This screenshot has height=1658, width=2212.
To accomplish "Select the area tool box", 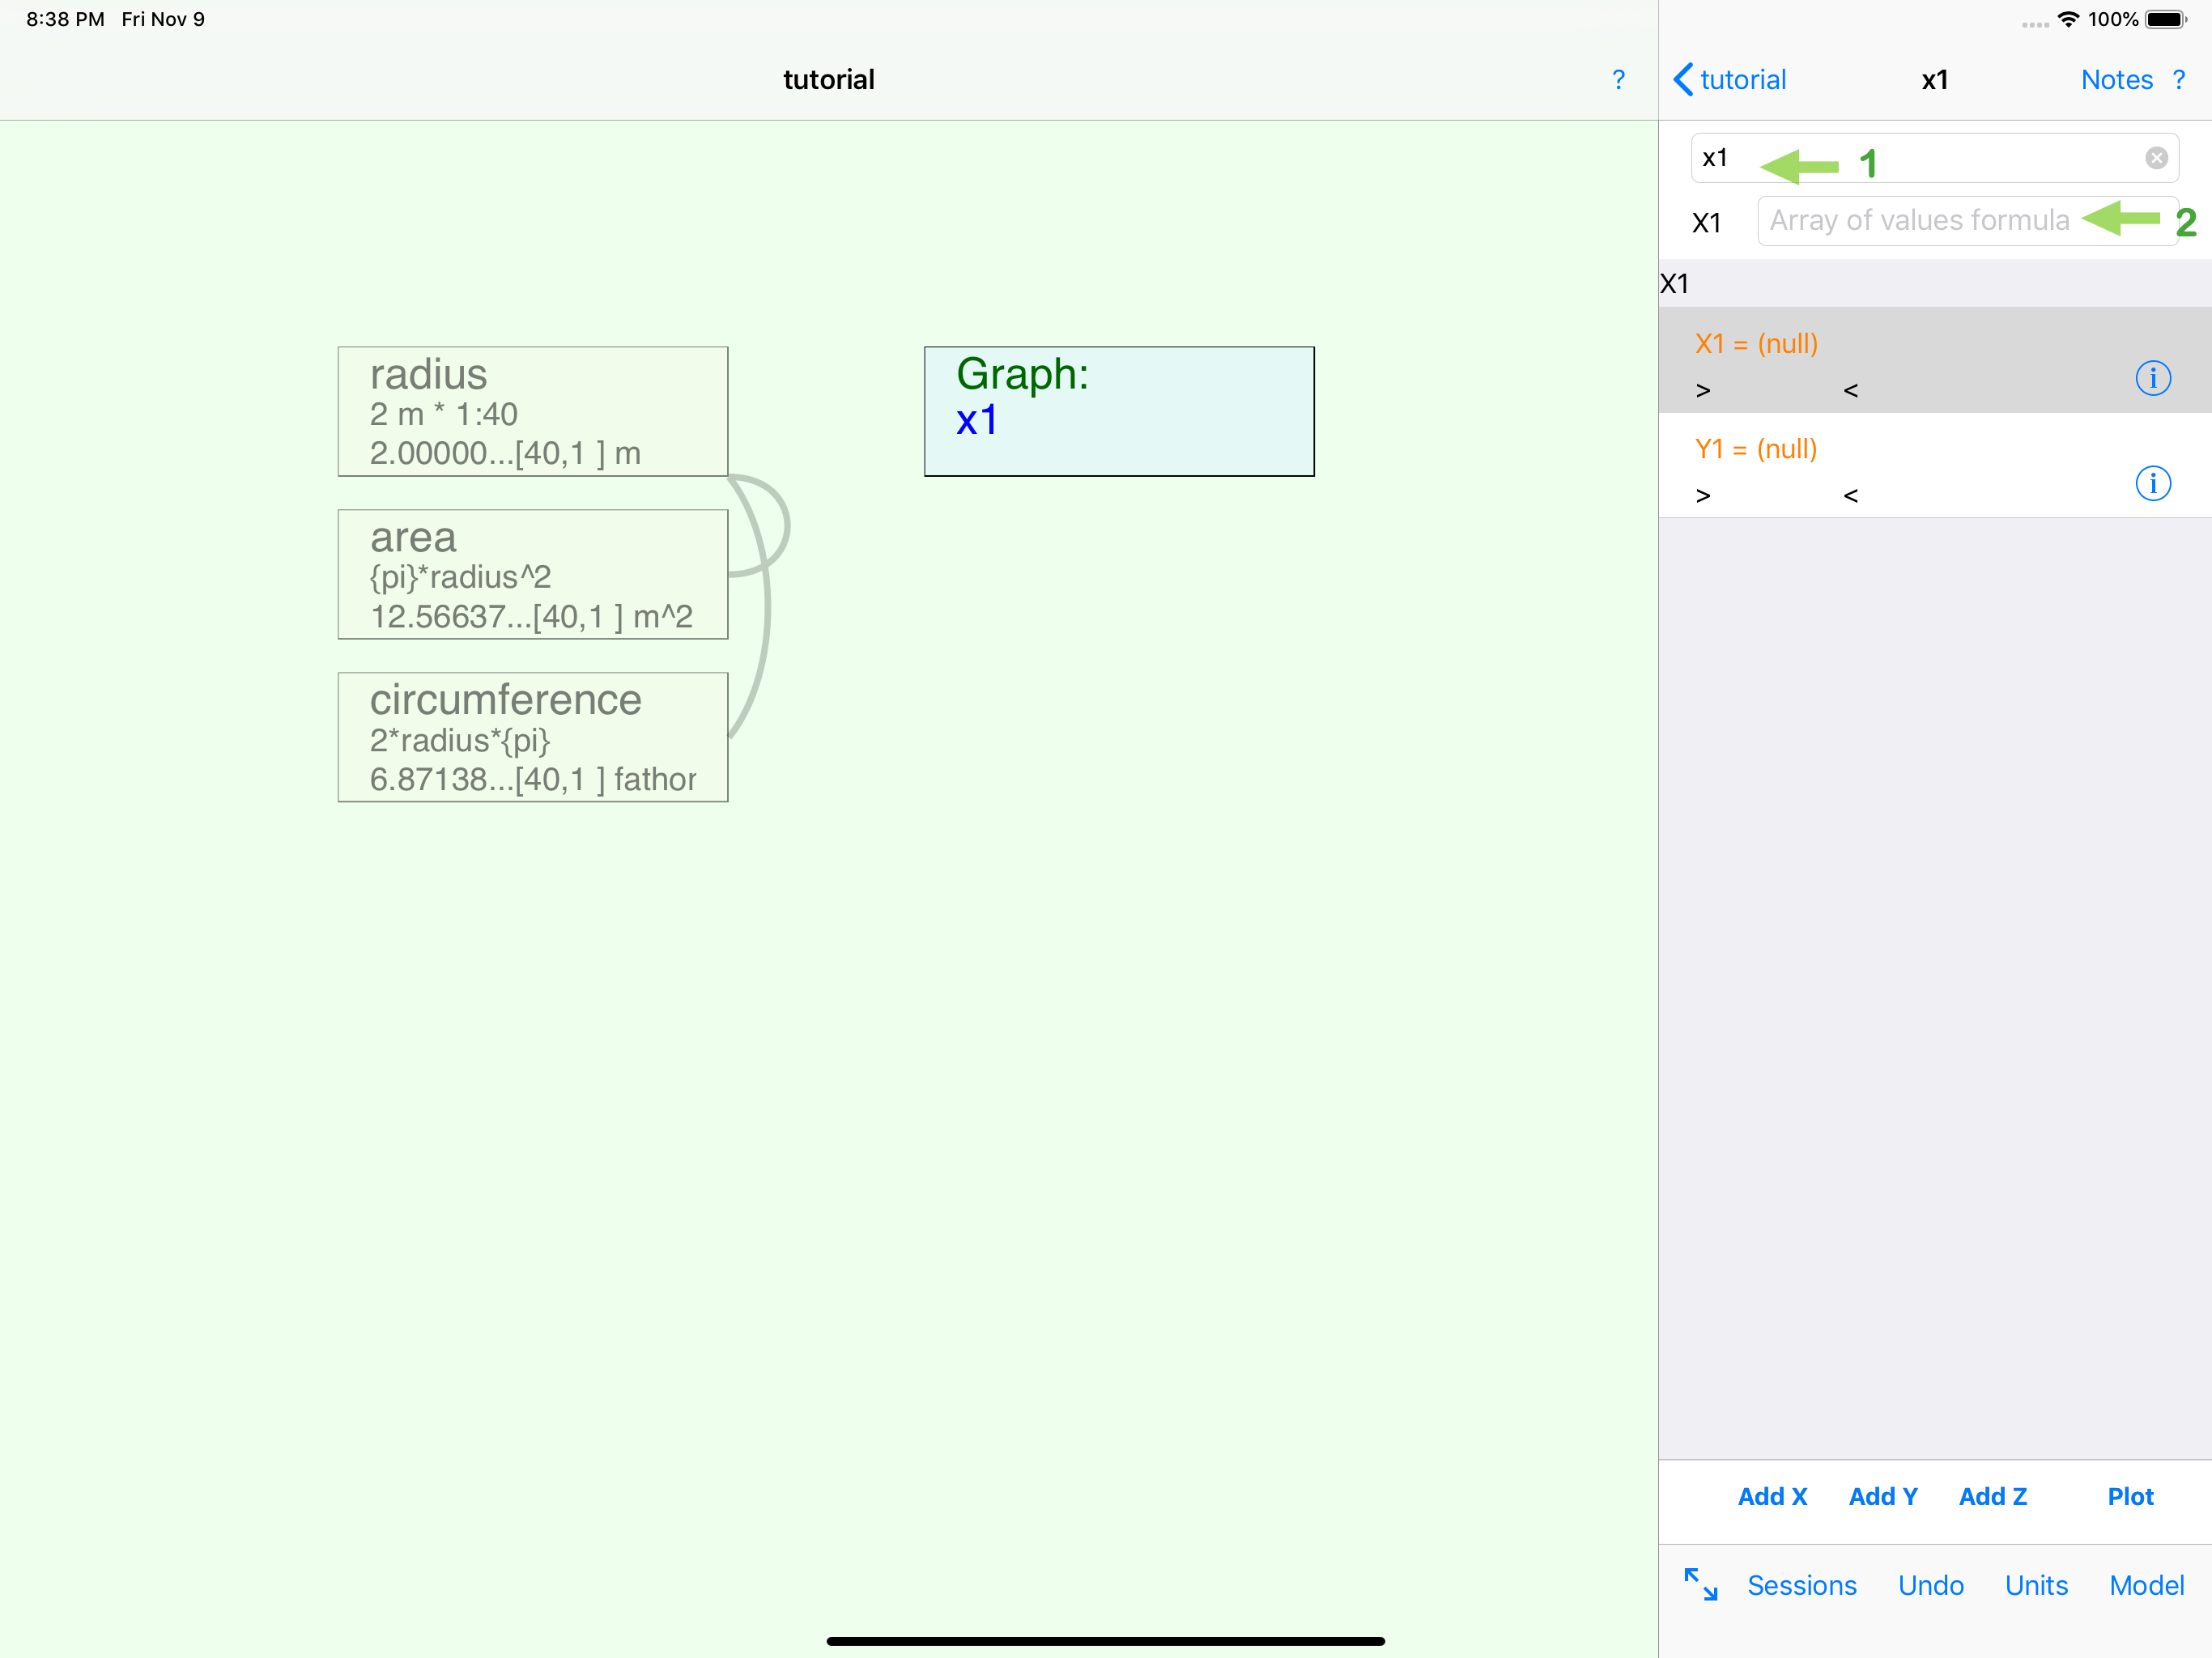I will tap(533, 575).
